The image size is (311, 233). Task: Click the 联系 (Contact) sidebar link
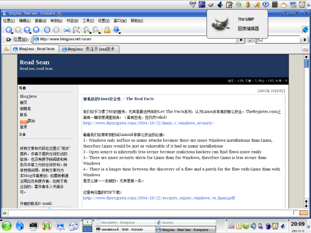pos(24,115)
